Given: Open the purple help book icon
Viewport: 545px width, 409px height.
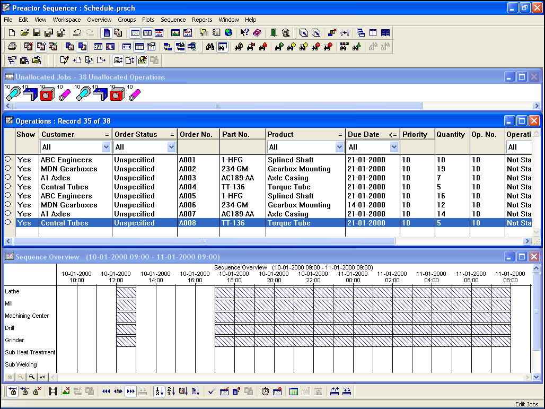Looking at the screenshot, I should [x=257, y=33].
